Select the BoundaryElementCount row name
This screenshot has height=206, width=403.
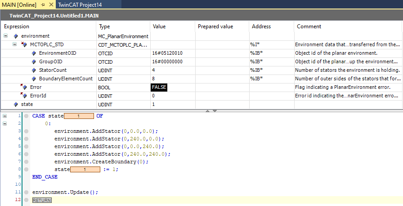[x=66, y=79]
